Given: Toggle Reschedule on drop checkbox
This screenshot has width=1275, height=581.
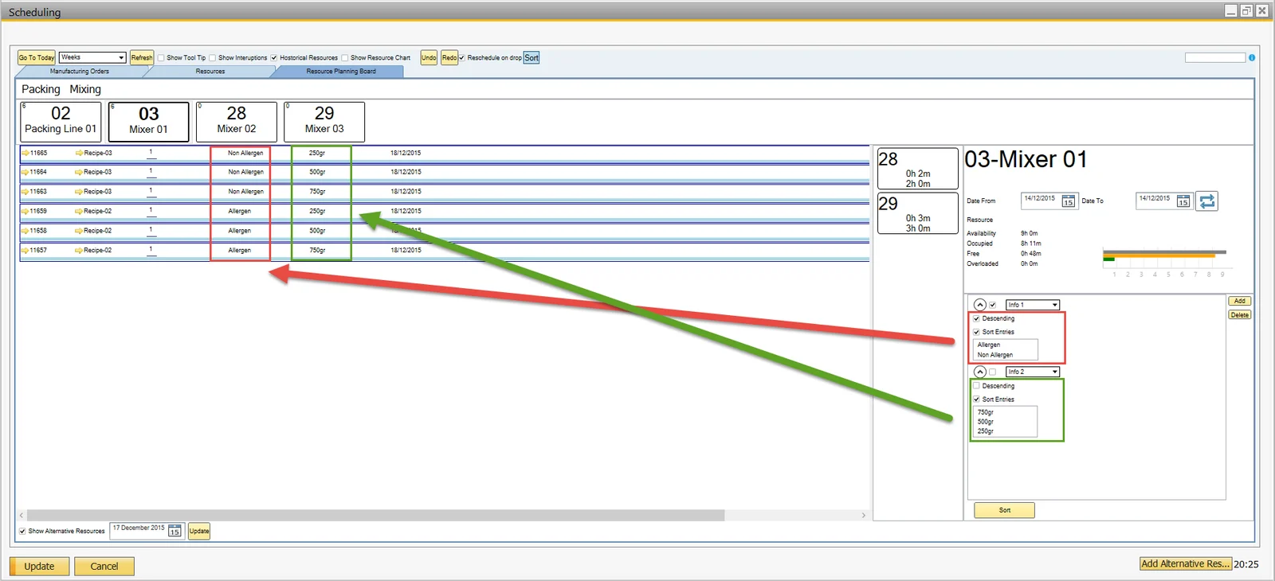Looking at the screenshot, I should 461,57.
